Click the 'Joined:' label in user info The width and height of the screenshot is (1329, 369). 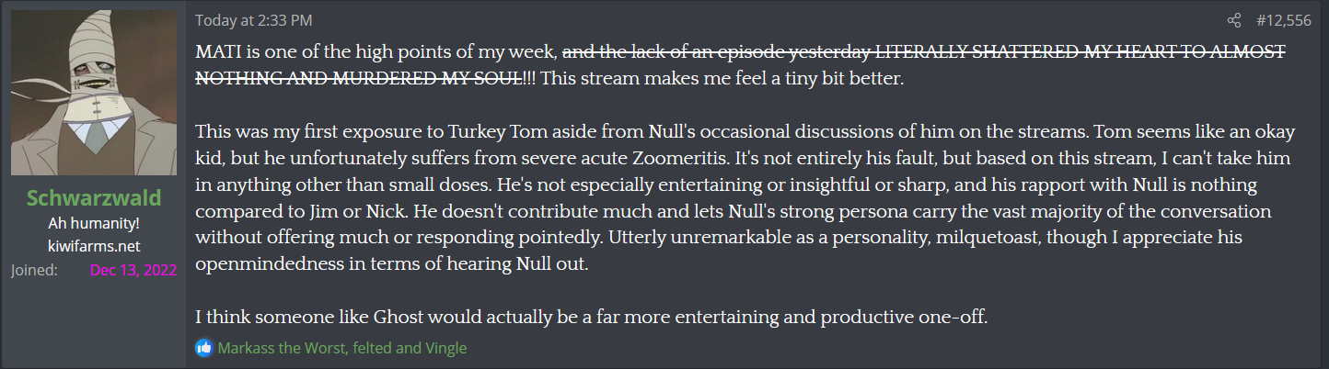coord(35,270)
